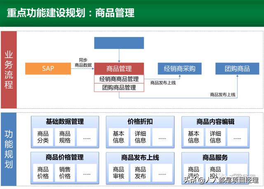Click the empty blue box above 商品管理
Viewport: 264px width, 189px height.
pos(119,43)
